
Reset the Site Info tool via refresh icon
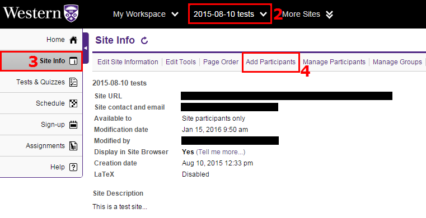point(144,41)
